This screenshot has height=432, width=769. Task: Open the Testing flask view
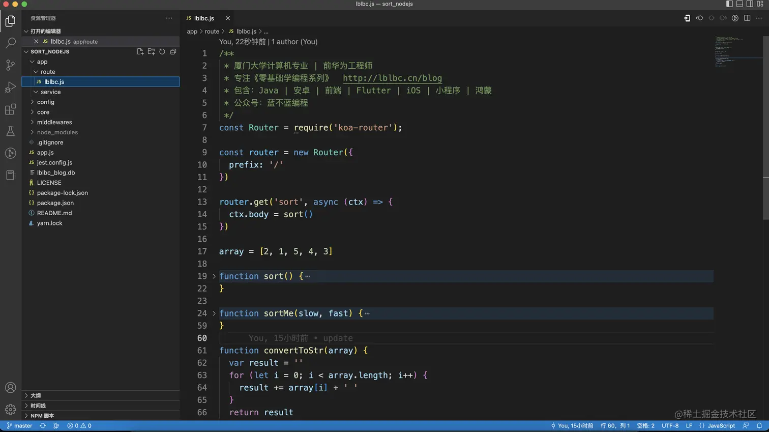[10, 131]
